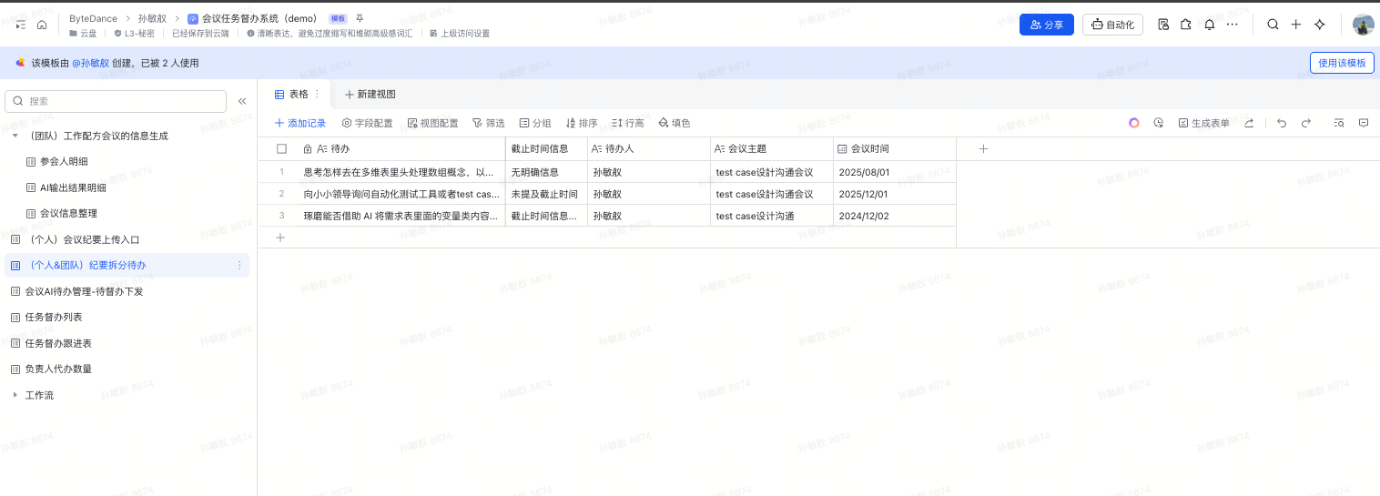Click the 使用该模板 button
This screenshot has width=1380, height=496.
1341,63
